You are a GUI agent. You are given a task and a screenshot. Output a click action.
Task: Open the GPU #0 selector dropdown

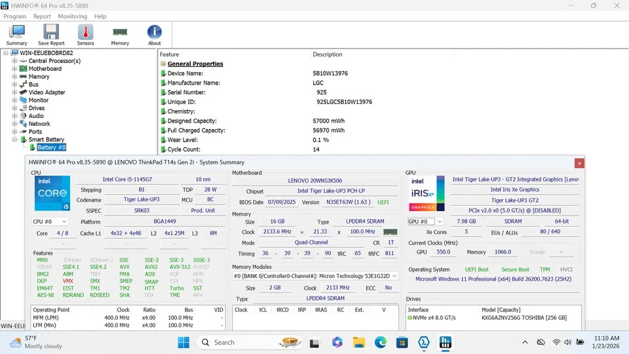tap(426, 222)
